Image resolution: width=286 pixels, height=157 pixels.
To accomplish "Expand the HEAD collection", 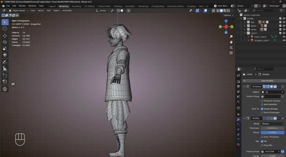I will pos(245,30).
